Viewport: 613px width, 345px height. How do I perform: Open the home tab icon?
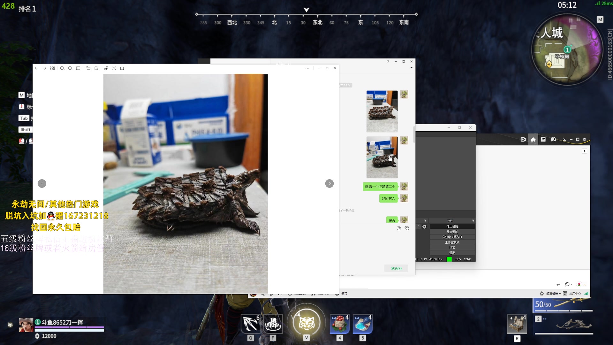click(x=533, y=140)
